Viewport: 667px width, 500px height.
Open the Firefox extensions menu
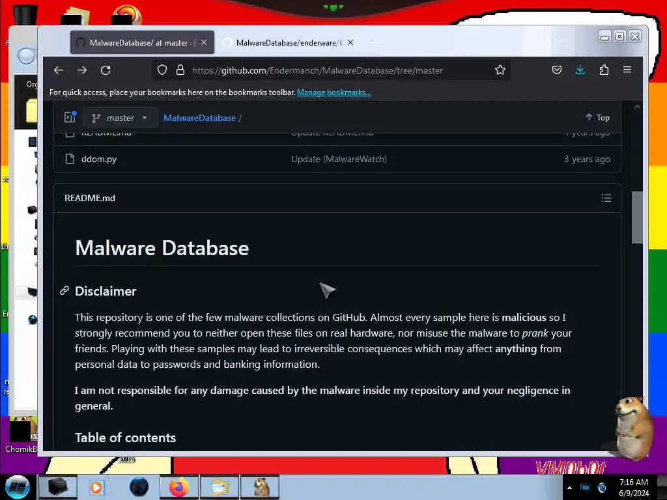[x=604, y=70]
